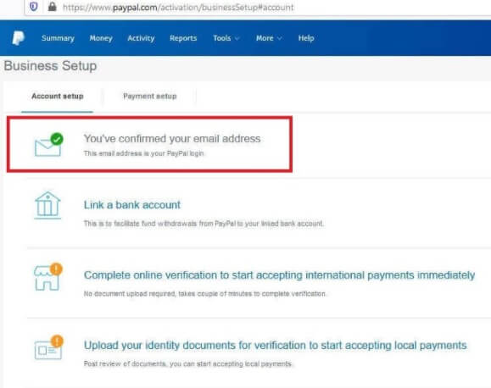Open the Money page
491x388 pixels.
[101, 38]
